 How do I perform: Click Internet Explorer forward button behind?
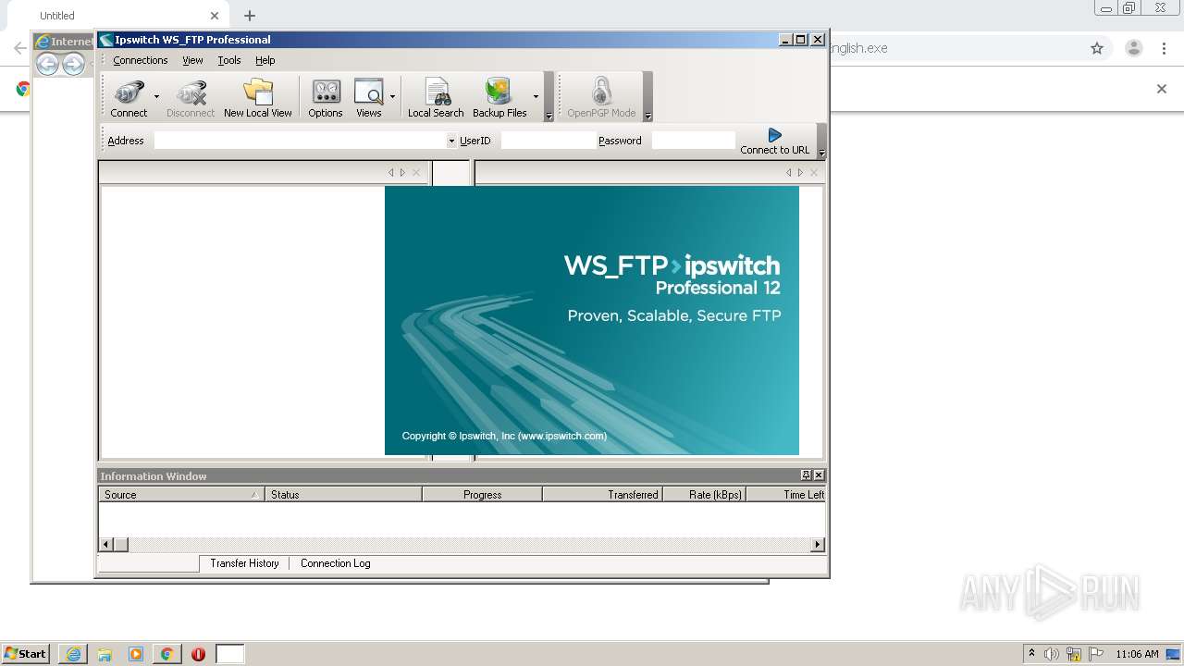point(73,64)
